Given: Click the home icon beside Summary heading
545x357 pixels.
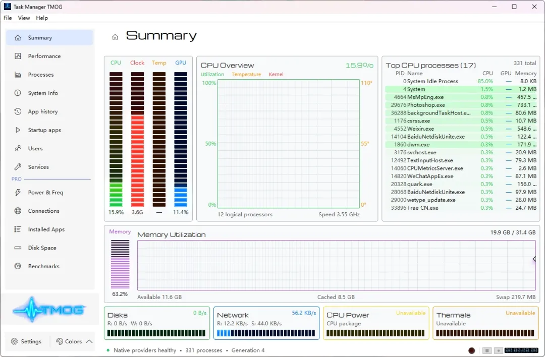Looking at the screenshot, I should tap(115, 37).
